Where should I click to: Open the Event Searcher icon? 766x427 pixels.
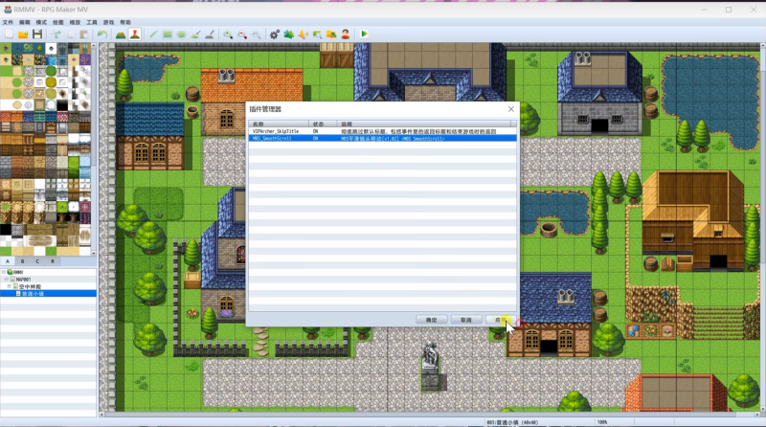[x=317, y=34]
